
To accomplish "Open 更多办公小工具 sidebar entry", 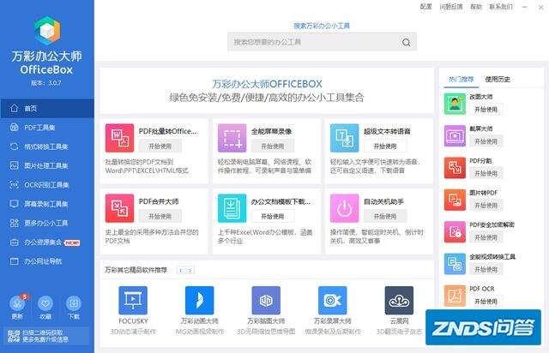I will click(x=47, y=224).
